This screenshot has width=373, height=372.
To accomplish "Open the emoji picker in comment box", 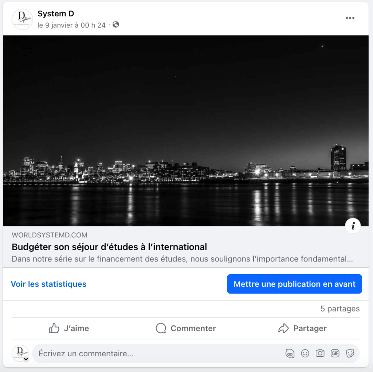I will [x=305, y=353].
